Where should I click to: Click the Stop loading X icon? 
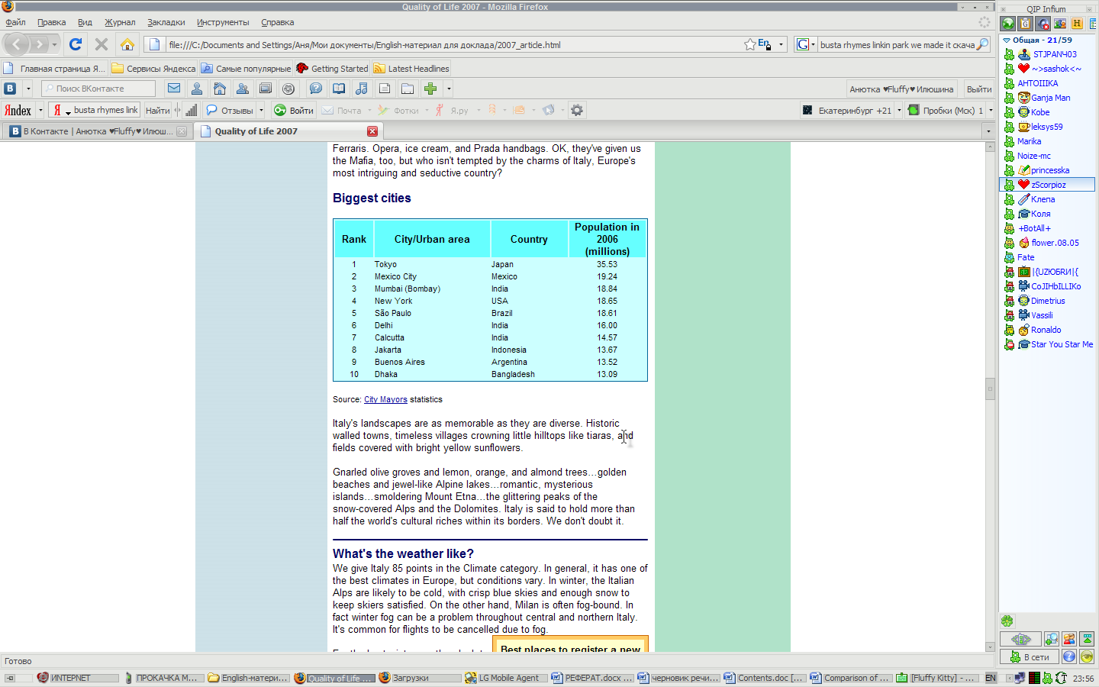coord(101,44)
